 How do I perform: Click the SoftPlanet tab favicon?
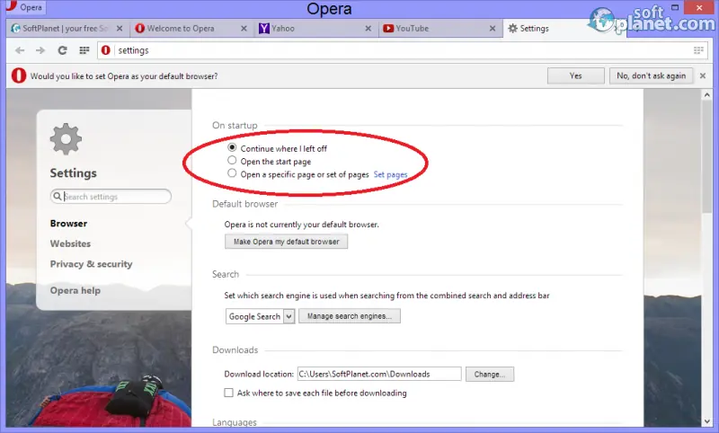(15, 29)
